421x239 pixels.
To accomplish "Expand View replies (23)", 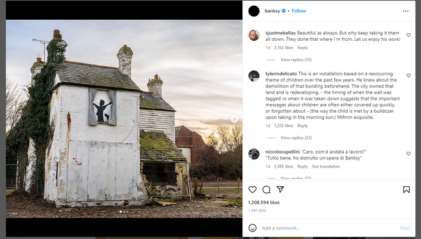I will tap(296, 138).
